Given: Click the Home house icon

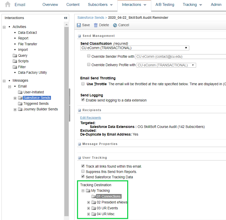Looking at the screenshot, I should point(8,4).
